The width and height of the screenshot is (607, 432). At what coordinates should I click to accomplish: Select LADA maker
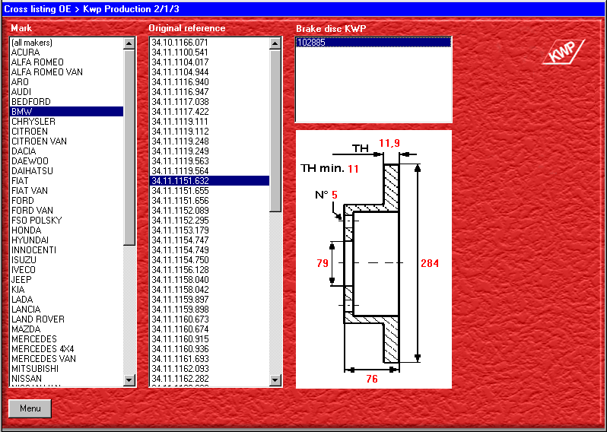pyautogui.click(x=66, y=299)
